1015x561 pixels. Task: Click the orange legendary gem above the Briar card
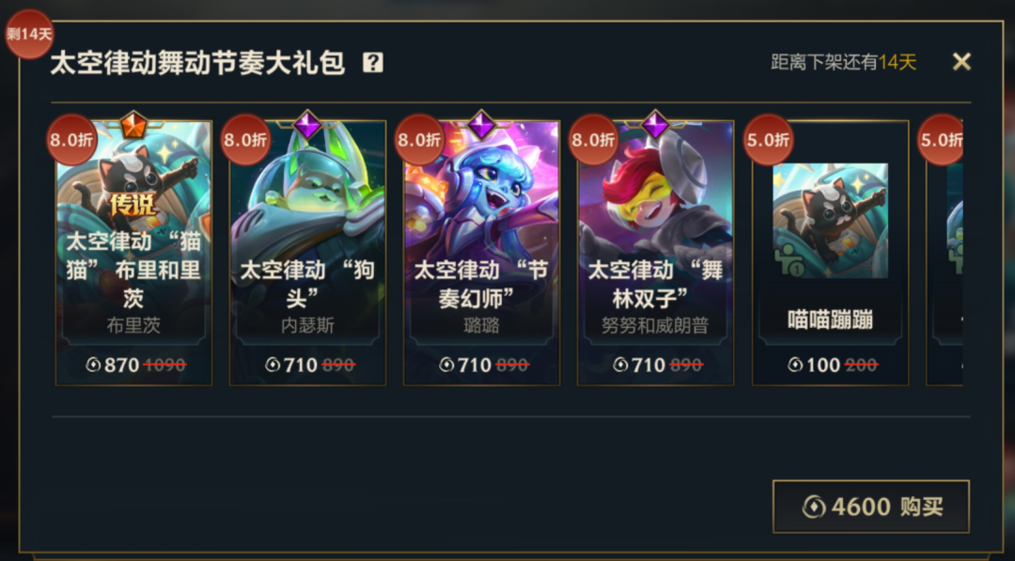(134, 124)
